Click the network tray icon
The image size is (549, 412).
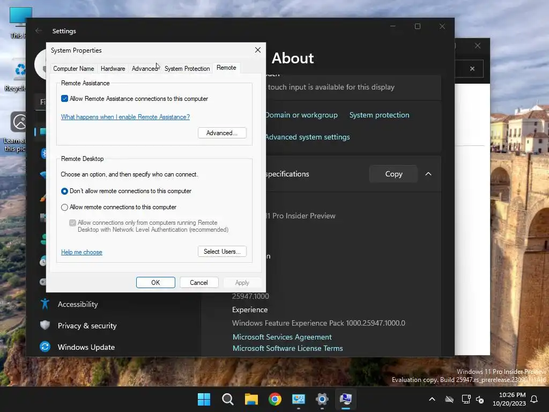click(x=466, y=399)
